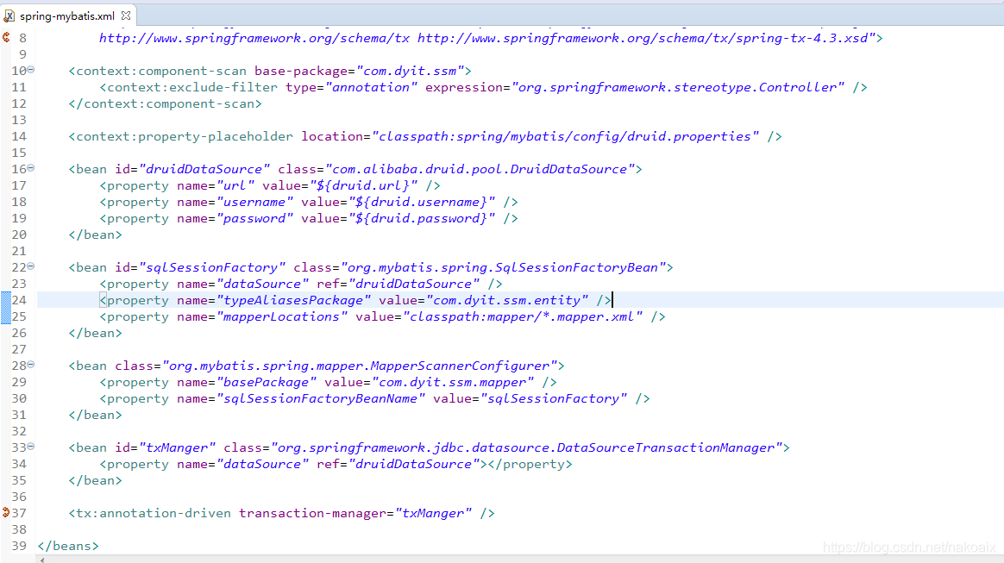Click the error marker beside line 8
Image resolution: width=1004 pixels, height=563 pixels.
point(6,38)
